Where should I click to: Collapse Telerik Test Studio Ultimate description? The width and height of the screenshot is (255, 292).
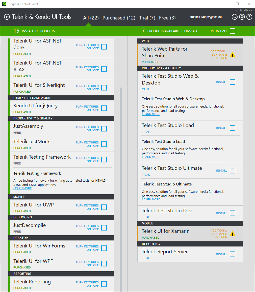[x=172, y=168]
